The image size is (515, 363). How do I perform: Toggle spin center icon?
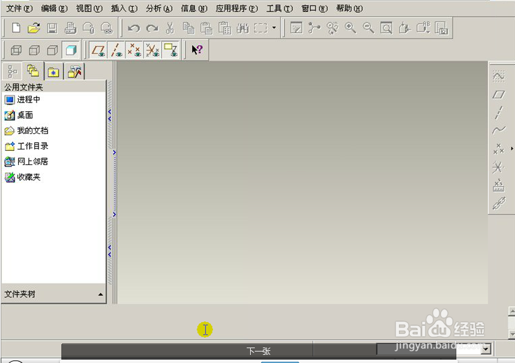[314, 28]
